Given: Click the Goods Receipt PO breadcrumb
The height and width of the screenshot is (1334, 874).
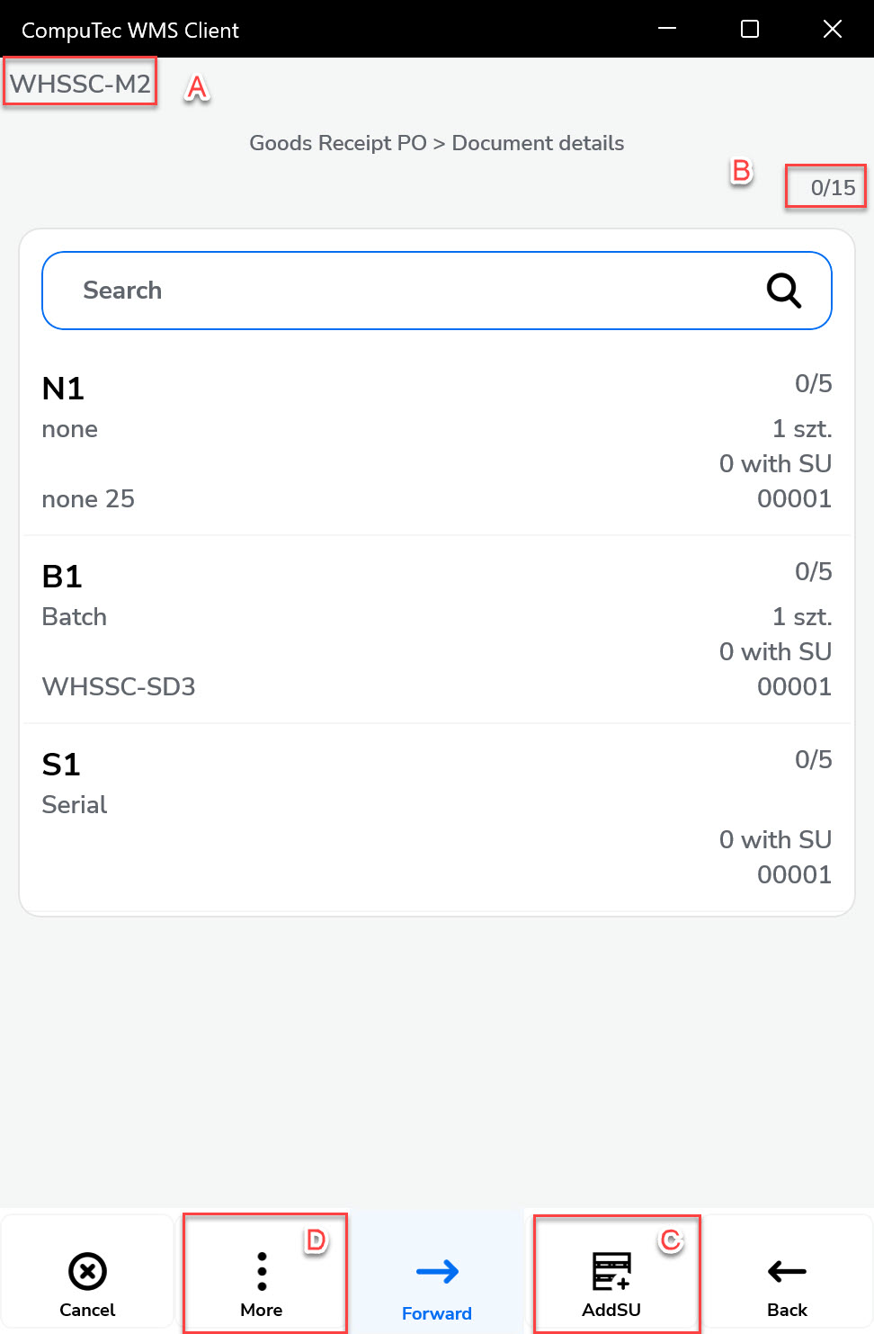Looking at the screenshot, I should pyautogui.click(x=337, y=143).
